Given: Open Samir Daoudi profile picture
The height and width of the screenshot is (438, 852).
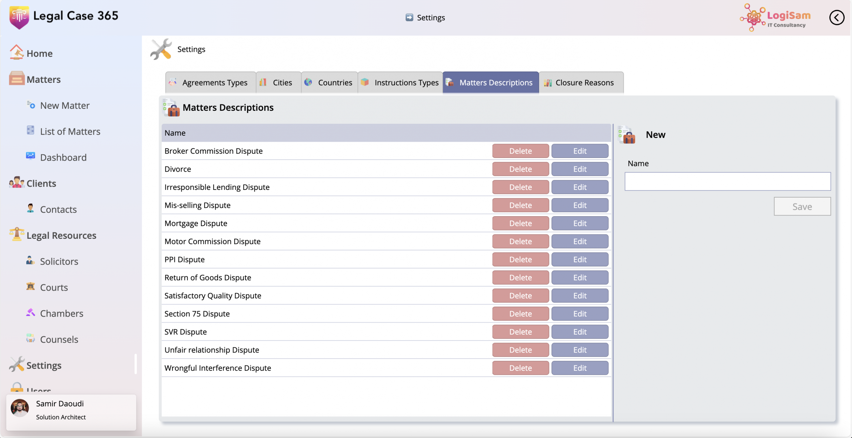Looking at the screenshot, I should point(20,408).
